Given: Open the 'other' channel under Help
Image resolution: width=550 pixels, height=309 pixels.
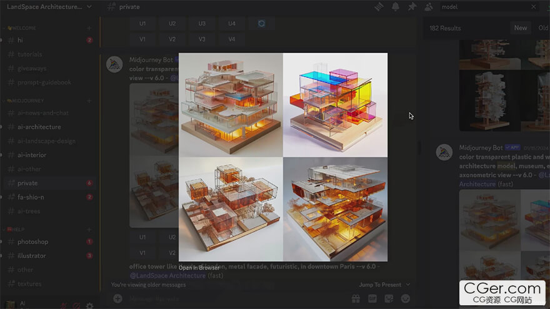Looking at the screenshot, I should click(50, 270).
